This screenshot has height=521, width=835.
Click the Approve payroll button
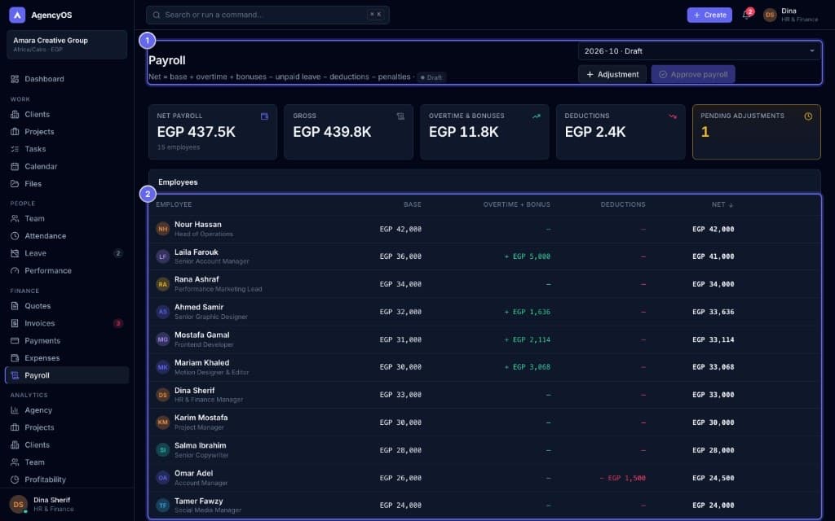click(693, 74)
